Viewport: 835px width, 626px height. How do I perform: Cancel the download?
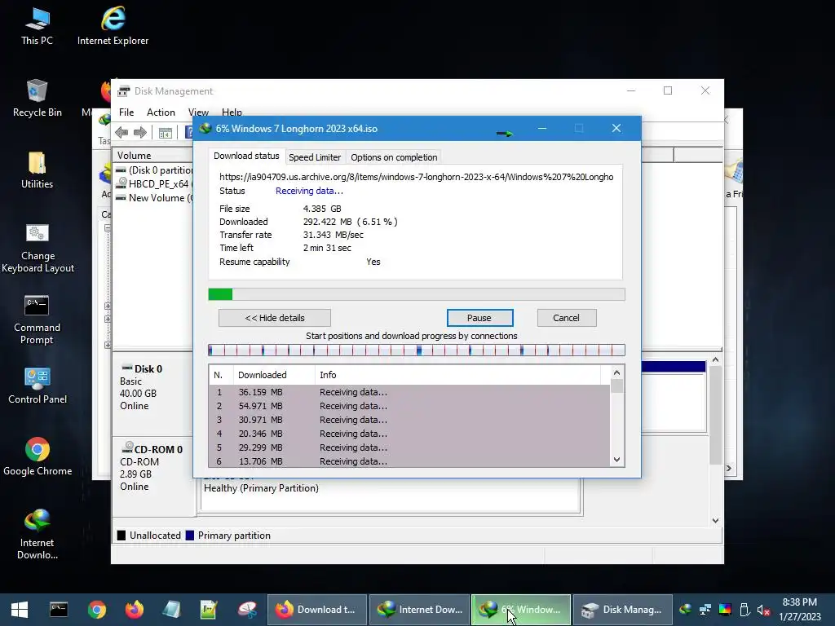pos(566,318)
